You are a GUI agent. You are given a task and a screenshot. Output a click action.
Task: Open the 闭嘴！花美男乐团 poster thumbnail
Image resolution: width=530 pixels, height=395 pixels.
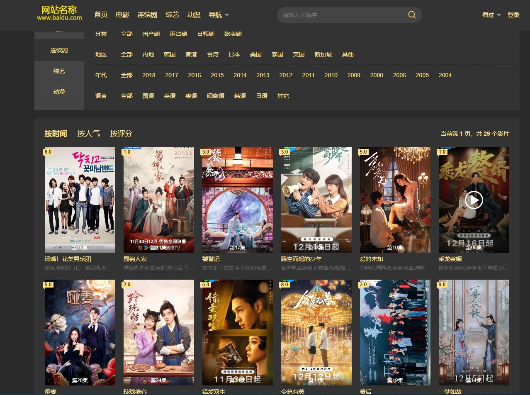point(80,200)
